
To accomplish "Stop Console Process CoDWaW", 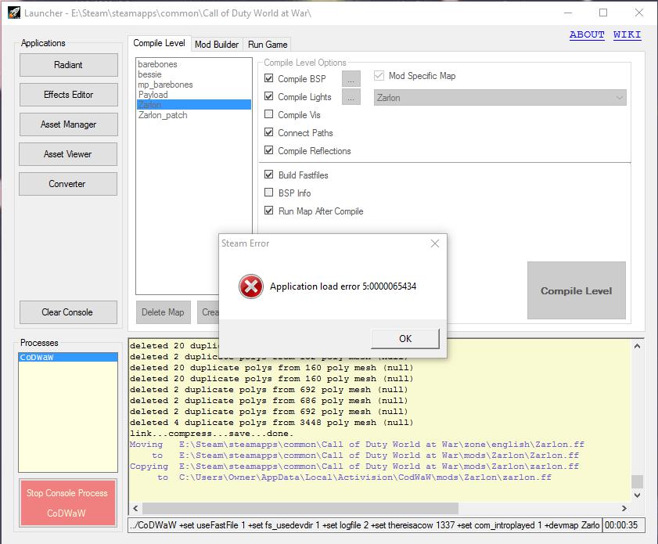I will pyautogui.click(x=68, y=503).
